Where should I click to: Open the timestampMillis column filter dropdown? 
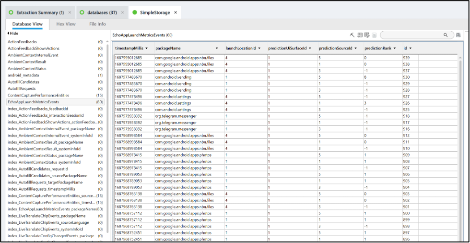tap(146, 48)
